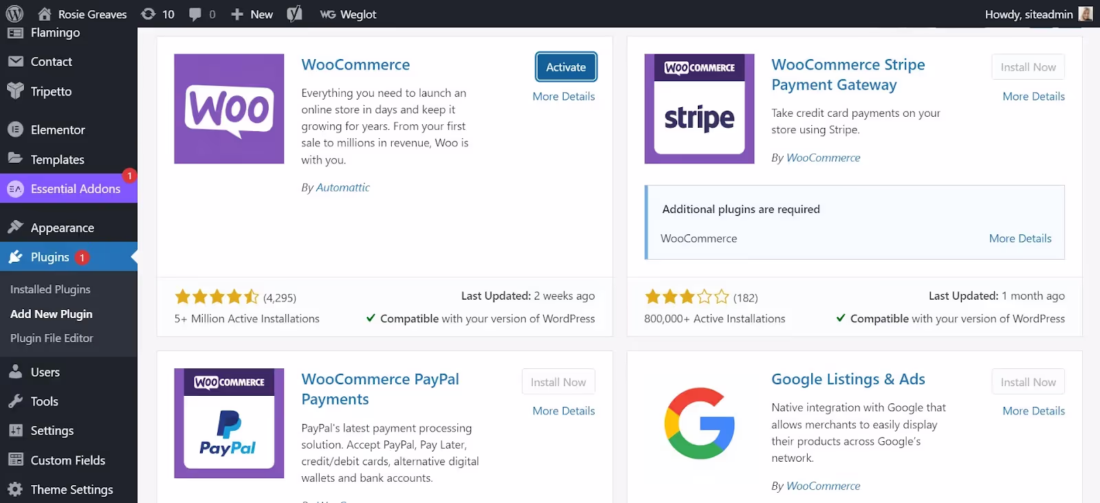Open the WordPress logo menu
This screenshot has width=1100, height=503.
14,14
